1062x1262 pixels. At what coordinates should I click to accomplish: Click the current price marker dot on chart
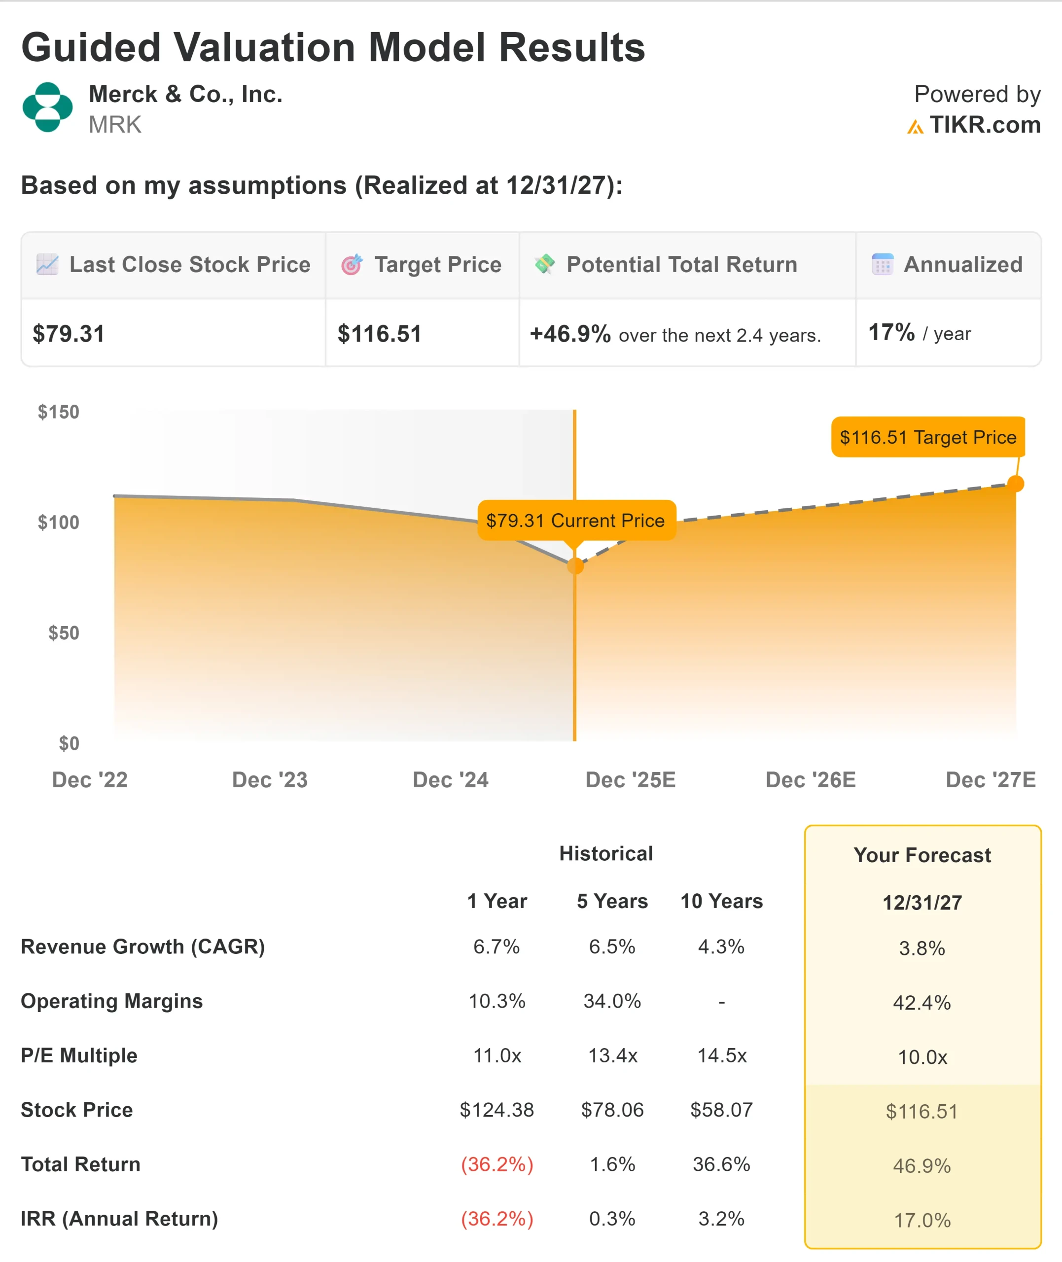pyautogui.click(x=575, y=566)
